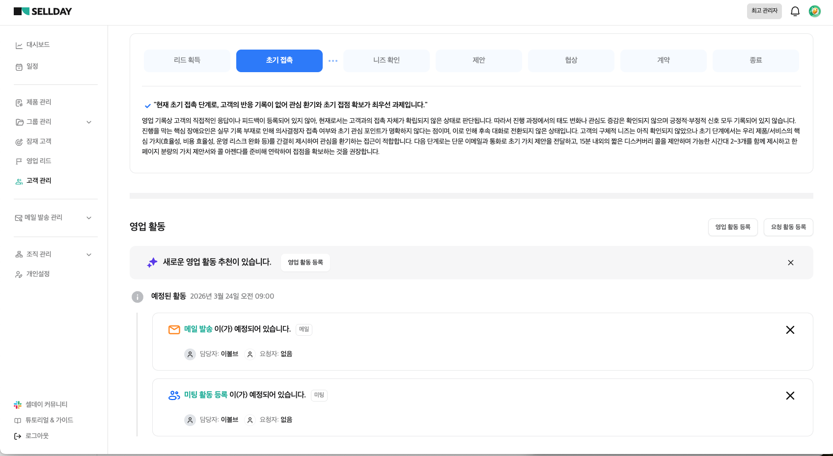Click the sparkle icon in recommendation banner
This screenshot has width=833, height=456.
point(152,263)
